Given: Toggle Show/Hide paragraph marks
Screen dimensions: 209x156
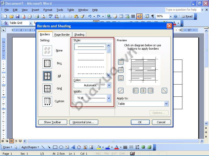Looking at the screenshot, I should [x=153, y=16].
